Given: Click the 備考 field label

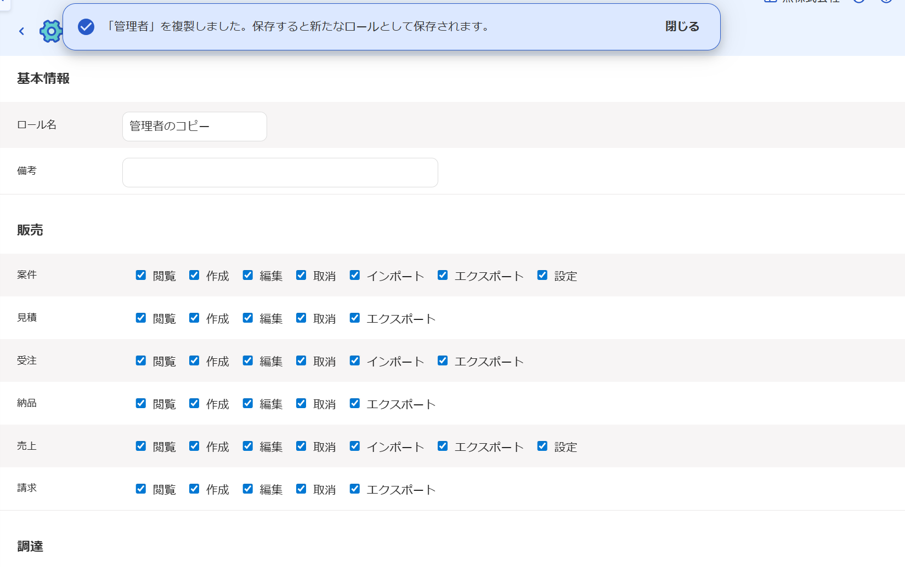Looking at the screenshot, I should 27,171.
